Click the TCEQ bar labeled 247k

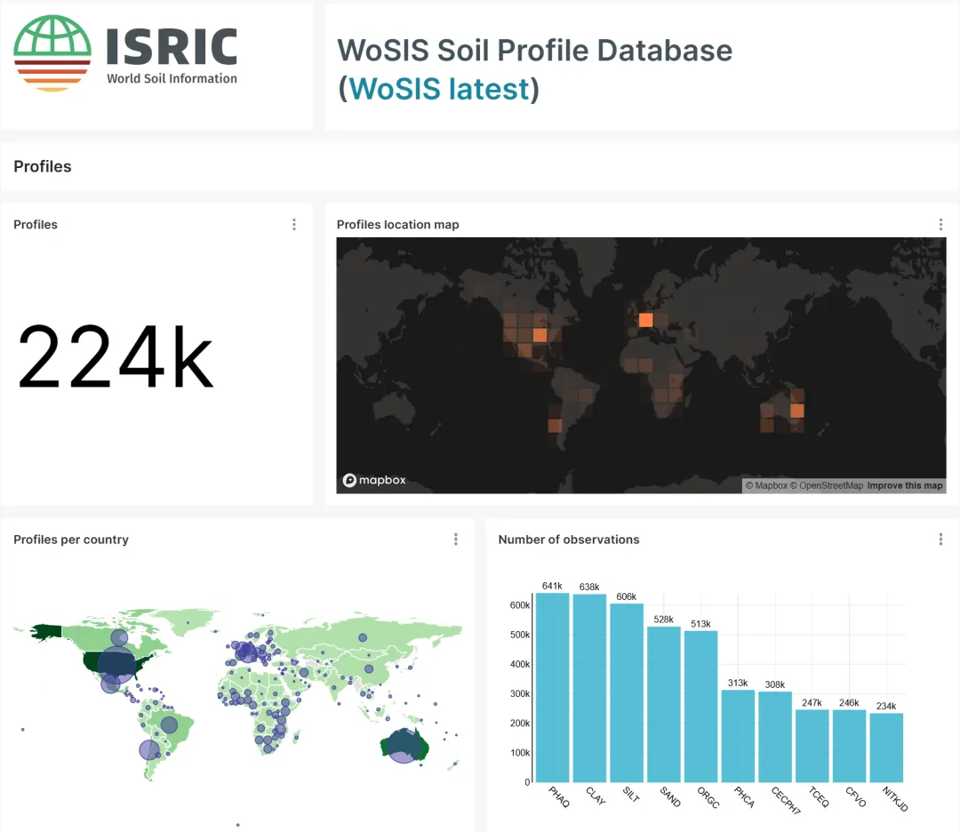pyautogui.click(x=812, y=747)
